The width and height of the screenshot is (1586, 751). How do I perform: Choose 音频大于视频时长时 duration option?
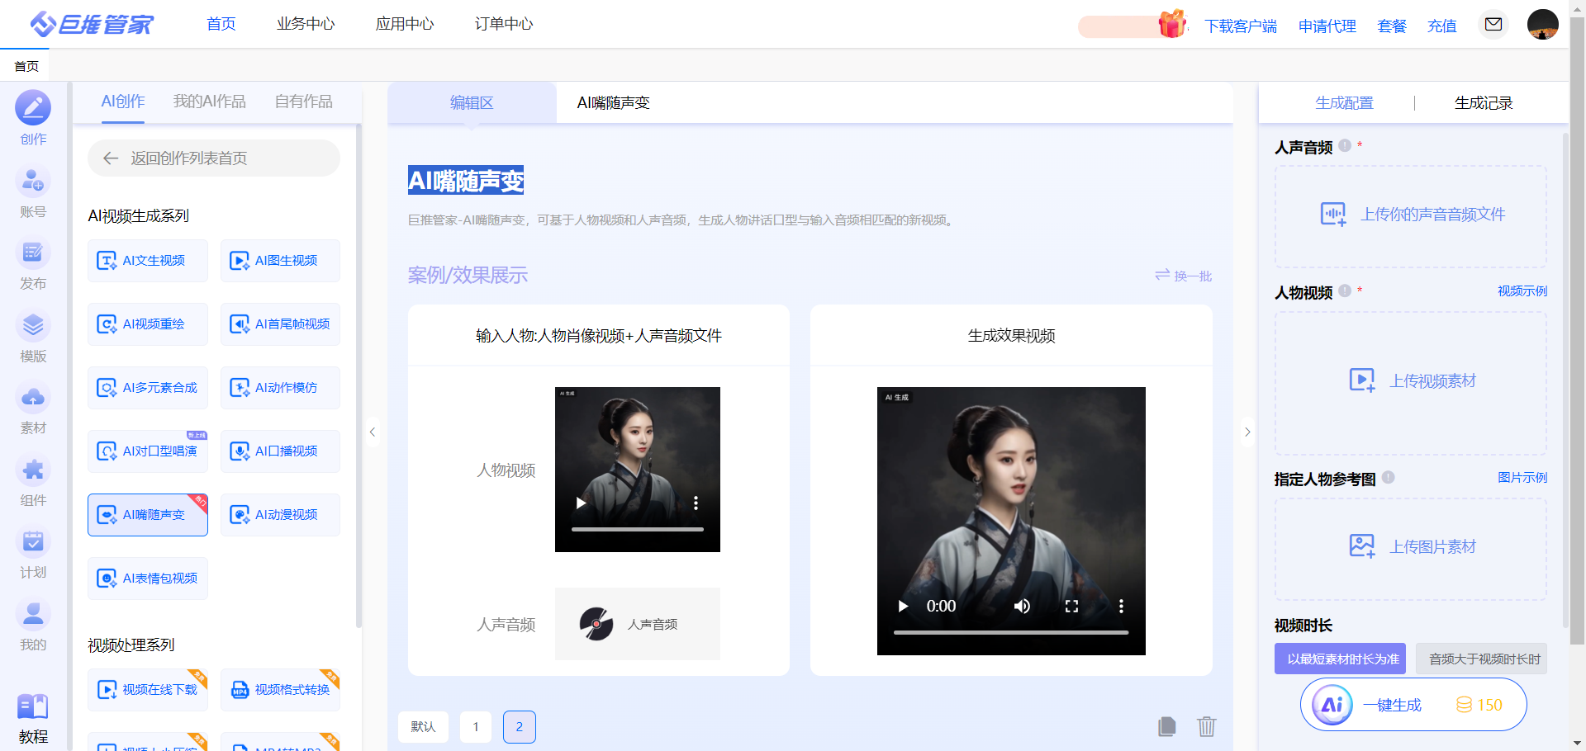[x=1481, y=659]
